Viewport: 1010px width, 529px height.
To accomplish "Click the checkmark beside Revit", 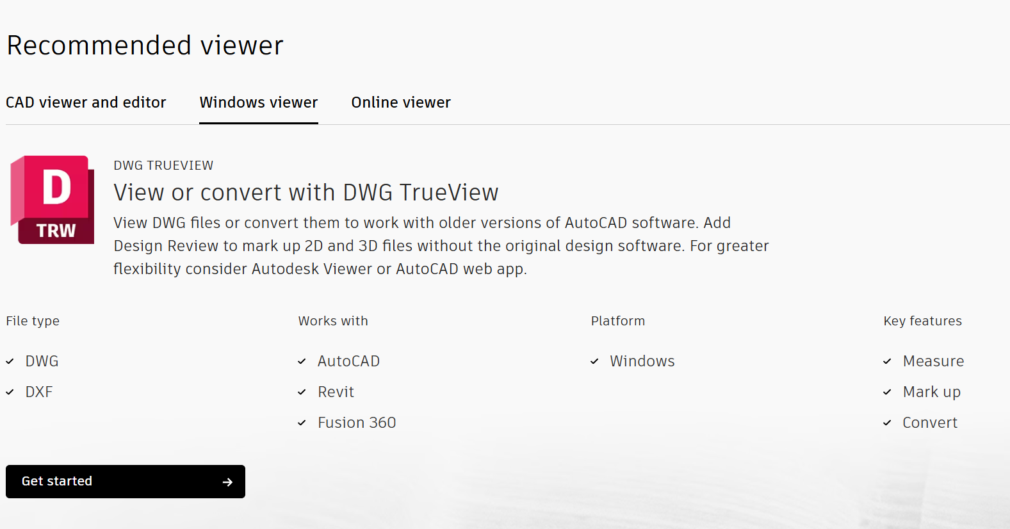I will (302, 392).
